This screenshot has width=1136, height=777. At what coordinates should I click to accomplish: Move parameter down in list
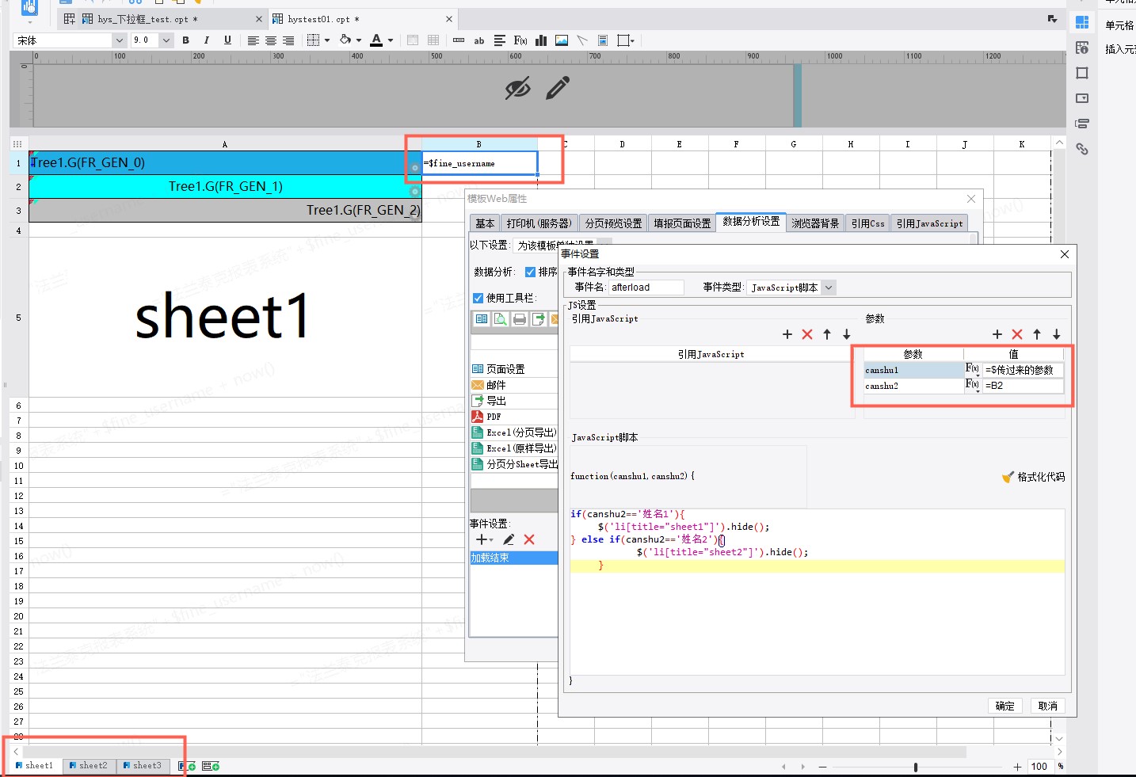1057,334
